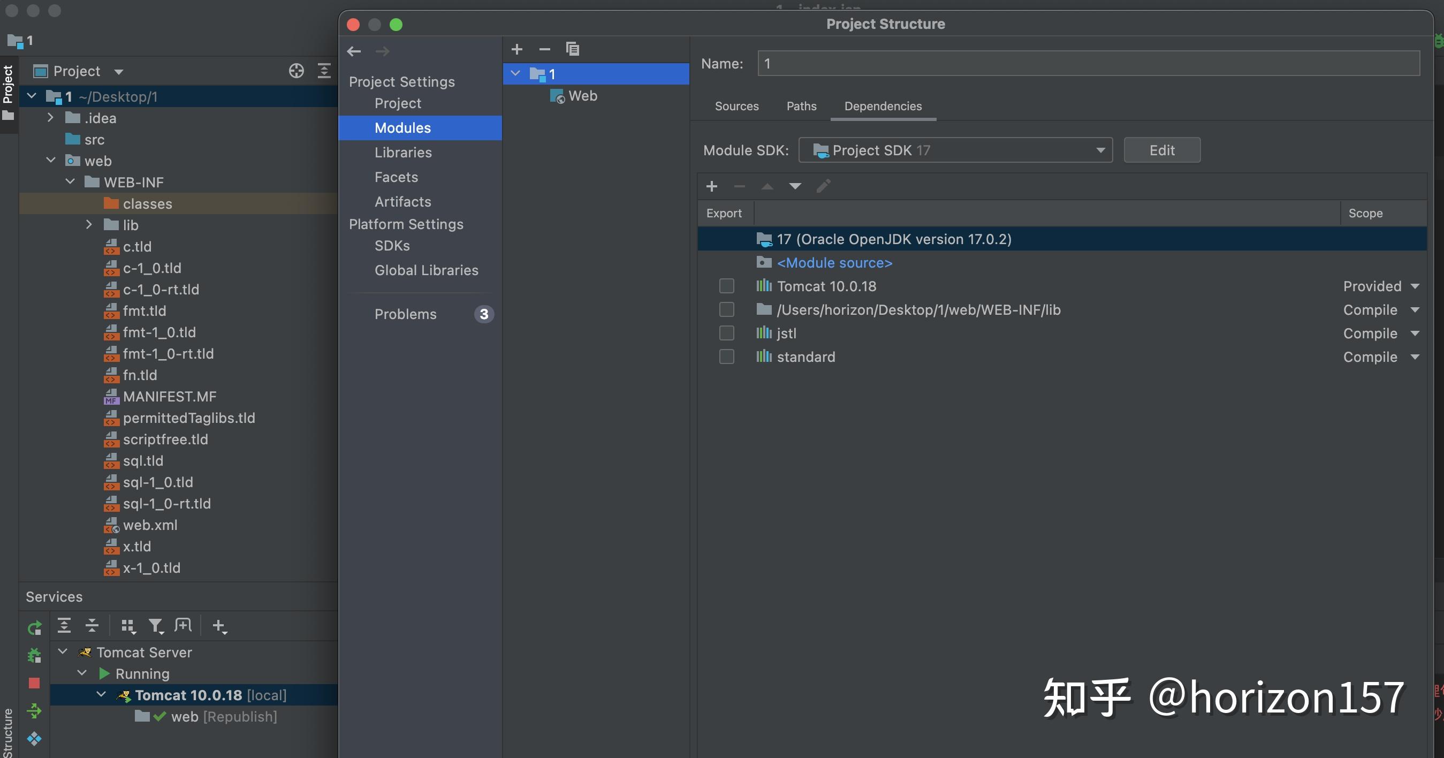
Task: Click the filter icon in Services toolbar
Action: pyautogui.click(x=155, y=626)
